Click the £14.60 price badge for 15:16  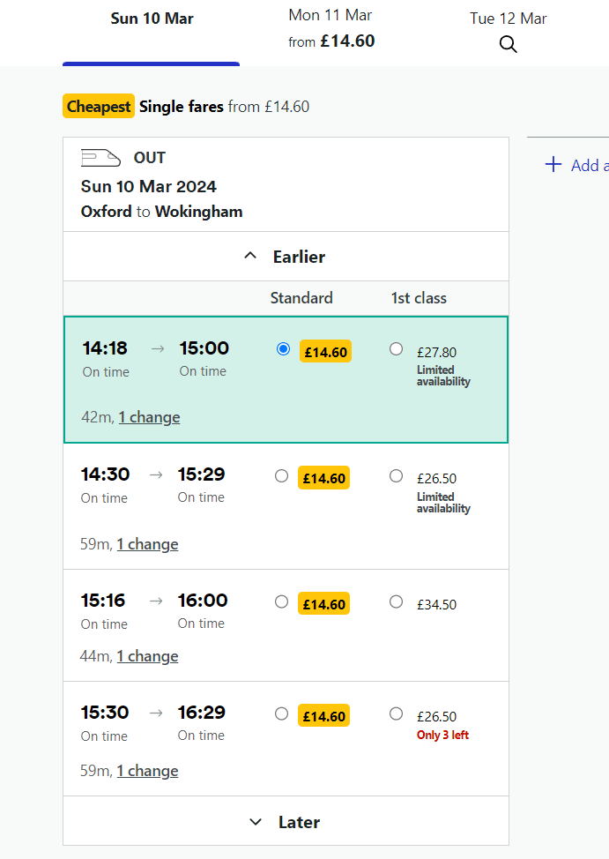(324, 604)
